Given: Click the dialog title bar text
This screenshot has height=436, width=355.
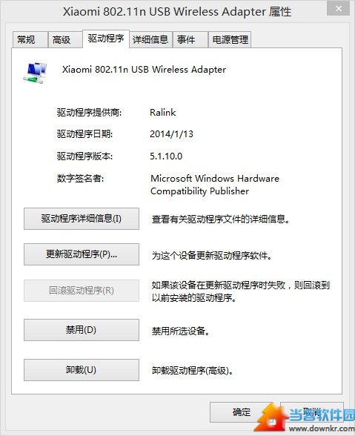Looking at the screenshot, I should (x=177, y=12).
